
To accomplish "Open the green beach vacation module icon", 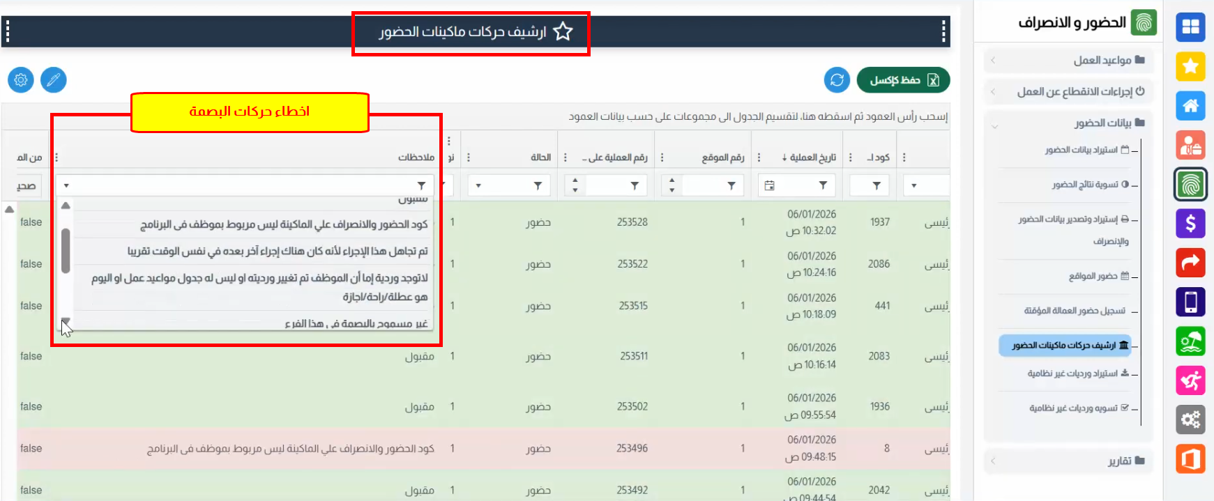I will (1190, 341).
